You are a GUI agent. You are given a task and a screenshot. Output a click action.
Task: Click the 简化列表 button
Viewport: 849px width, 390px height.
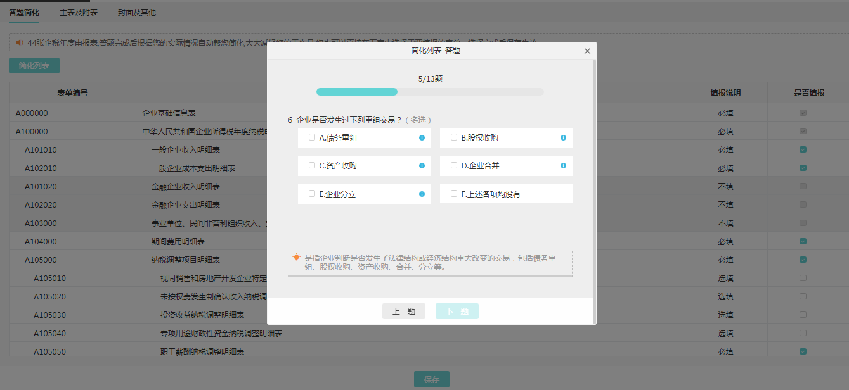(x=34, y=65)
